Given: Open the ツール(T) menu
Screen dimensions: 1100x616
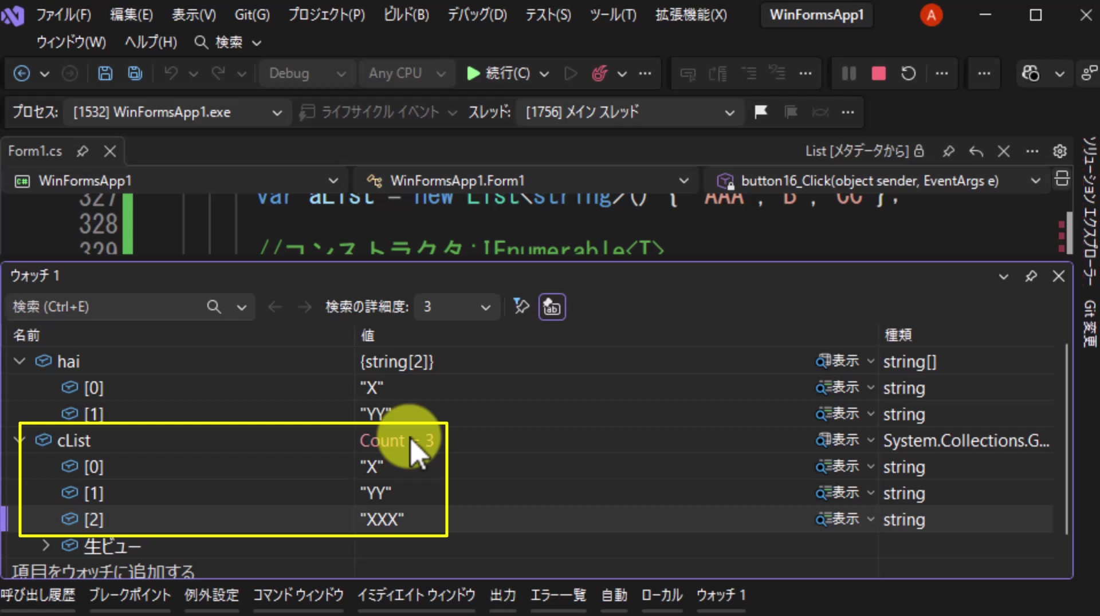Looking at the screenshot, I should coord(613,15).
